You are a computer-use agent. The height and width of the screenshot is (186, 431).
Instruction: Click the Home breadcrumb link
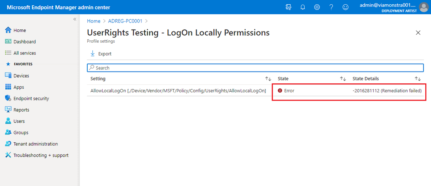(x=94, y=21)
